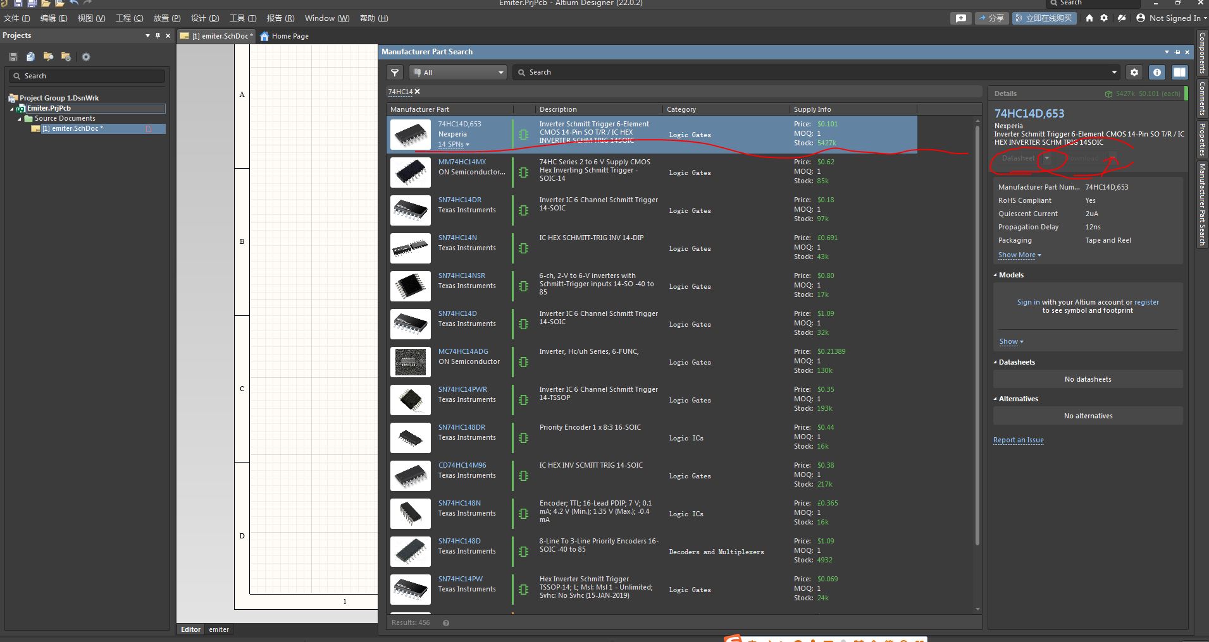Click the Sign in link under Models
The image size is (1209, 642).
[x=1028, y=302]
